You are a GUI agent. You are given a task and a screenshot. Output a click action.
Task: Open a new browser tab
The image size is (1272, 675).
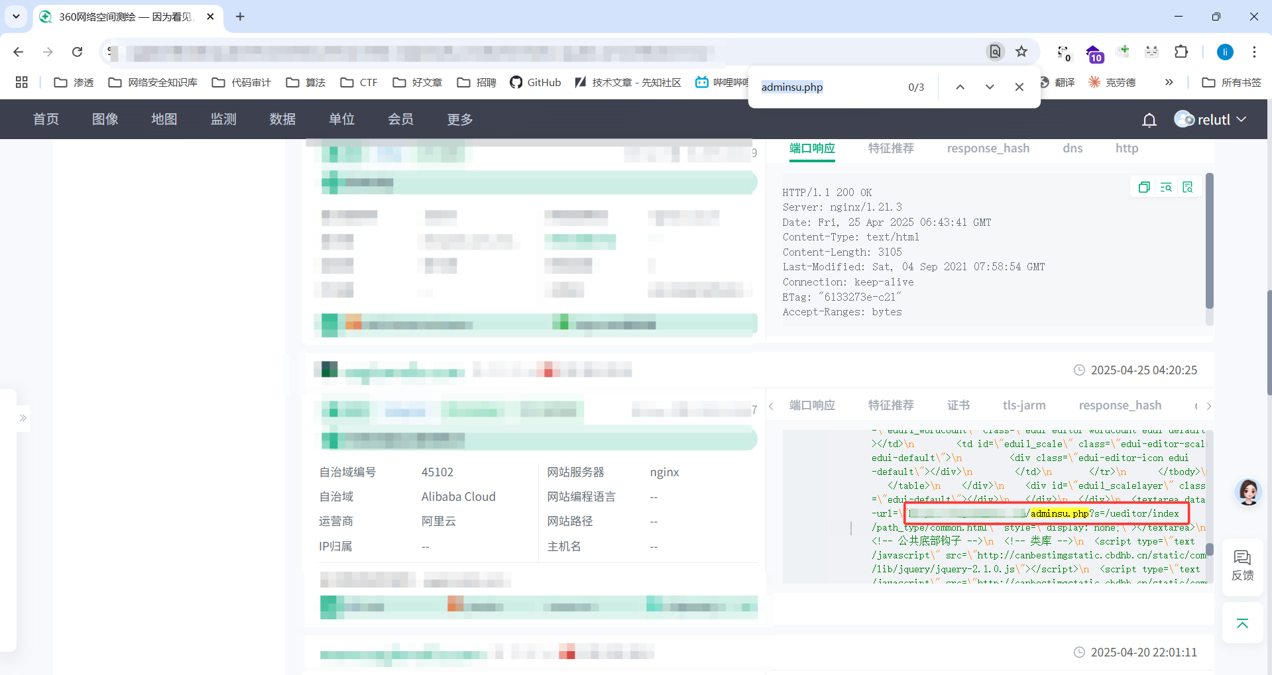coord(240,17)
